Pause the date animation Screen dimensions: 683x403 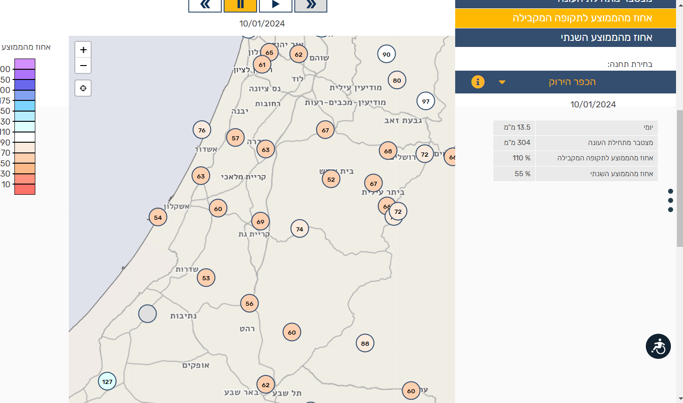[x=240, y=5]
